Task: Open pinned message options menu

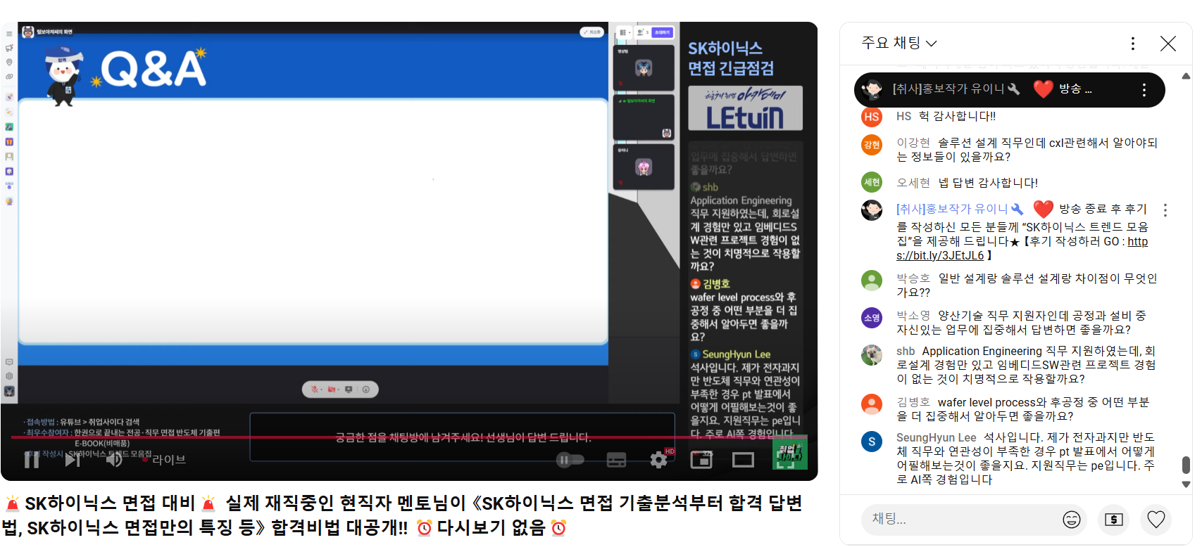Action: pos(1144,90)
